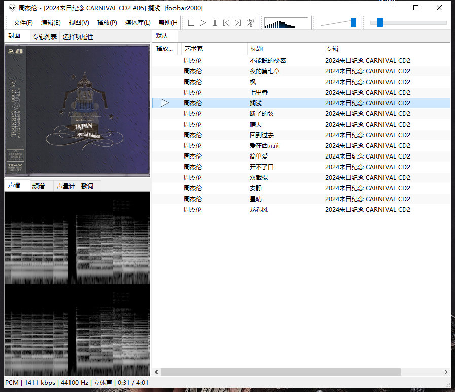
Task: Skip to the next track
Action: 238,23
